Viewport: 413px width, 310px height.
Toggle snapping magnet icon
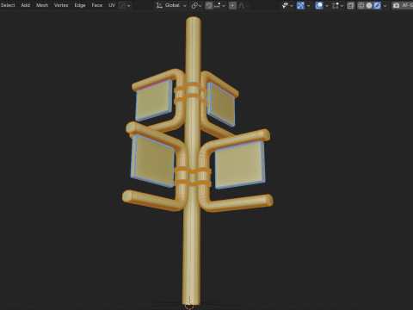pyautogui.click(x=209, y=5)
